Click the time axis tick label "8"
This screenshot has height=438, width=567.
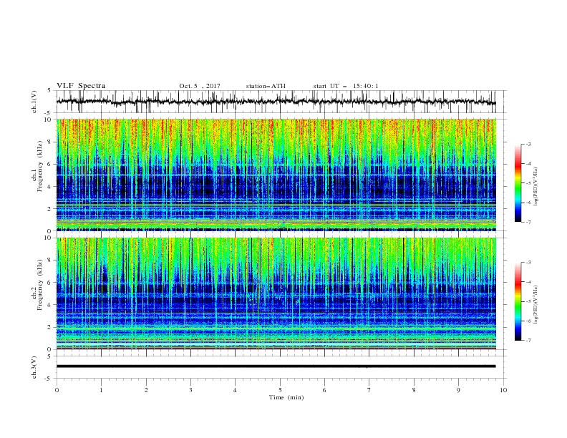pyautogui.click(x=414, y=390)
